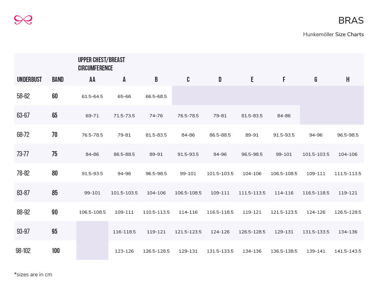Select the BAND column header
The image size is (378, 294).
pos(57,80)
